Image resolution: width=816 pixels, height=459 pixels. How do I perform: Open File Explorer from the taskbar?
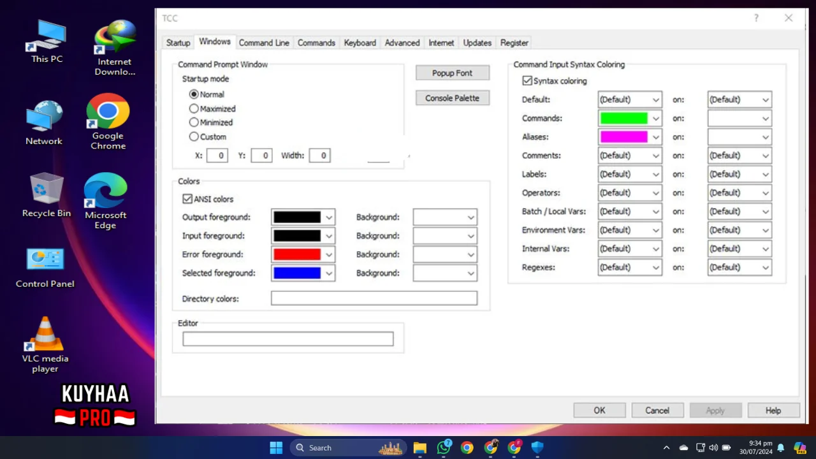click(x=419, y=448)
